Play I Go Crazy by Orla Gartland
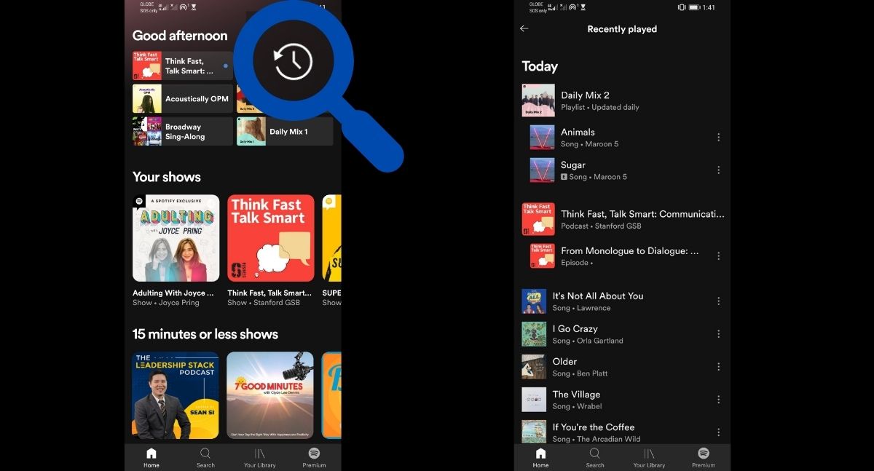 coord(587,334)
